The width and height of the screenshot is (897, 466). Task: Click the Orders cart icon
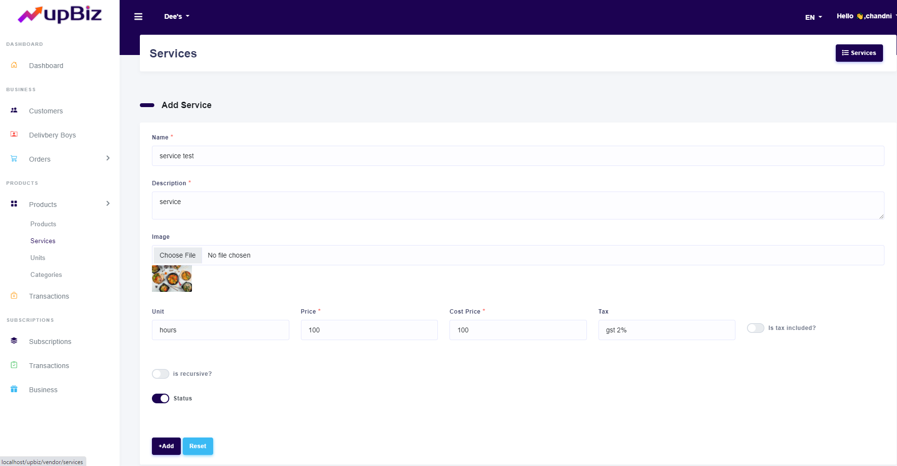pyautogui.click(x=14, y=159)
